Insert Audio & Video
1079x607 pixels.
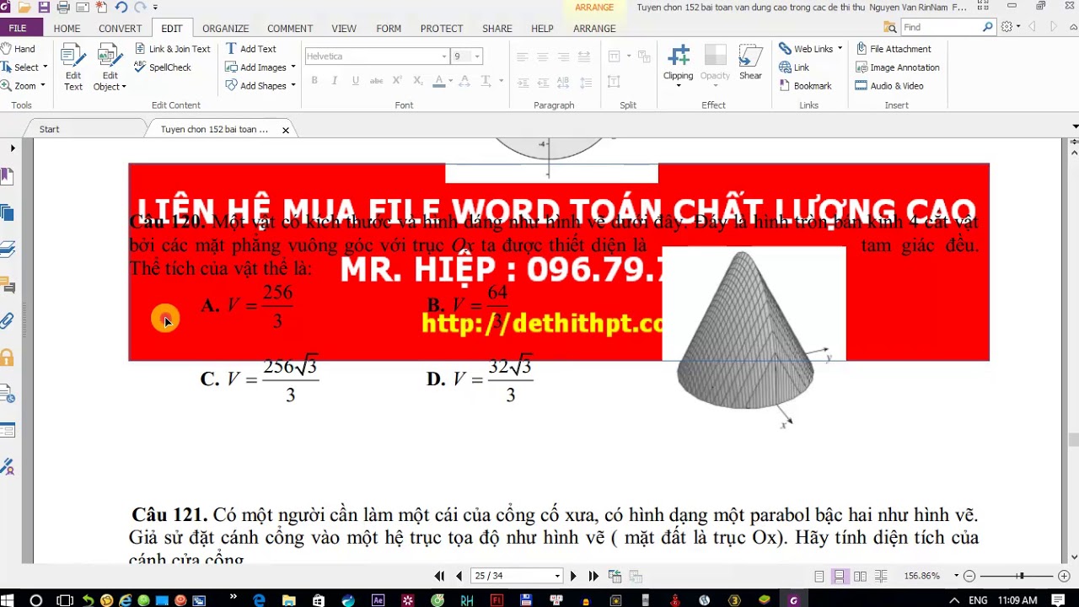pos(889,86)
